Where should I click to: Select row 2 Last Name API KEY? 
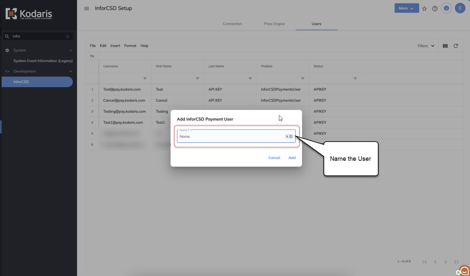pyautogui.click(x=230, y=100)
